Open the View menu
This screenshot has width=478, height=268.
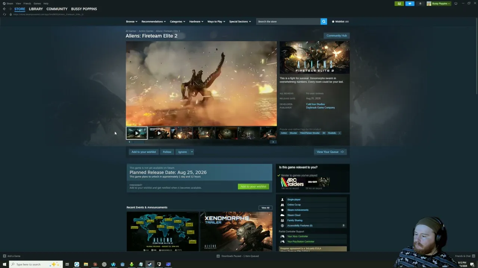18,3
